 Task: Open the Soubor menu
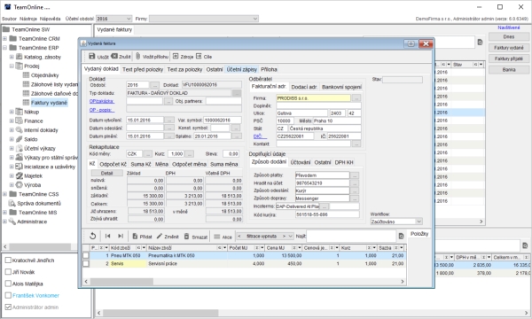pos(9,19)
